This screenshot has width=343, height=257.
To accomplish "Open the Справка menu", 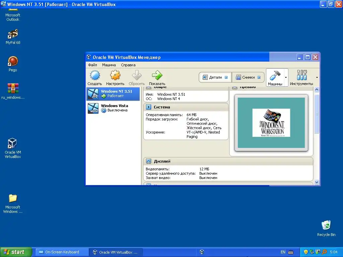I will coord(128,65).
